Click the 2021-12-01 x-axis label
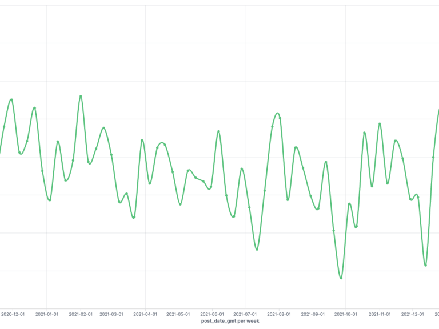The image size is (439, 329). point(413,314)
